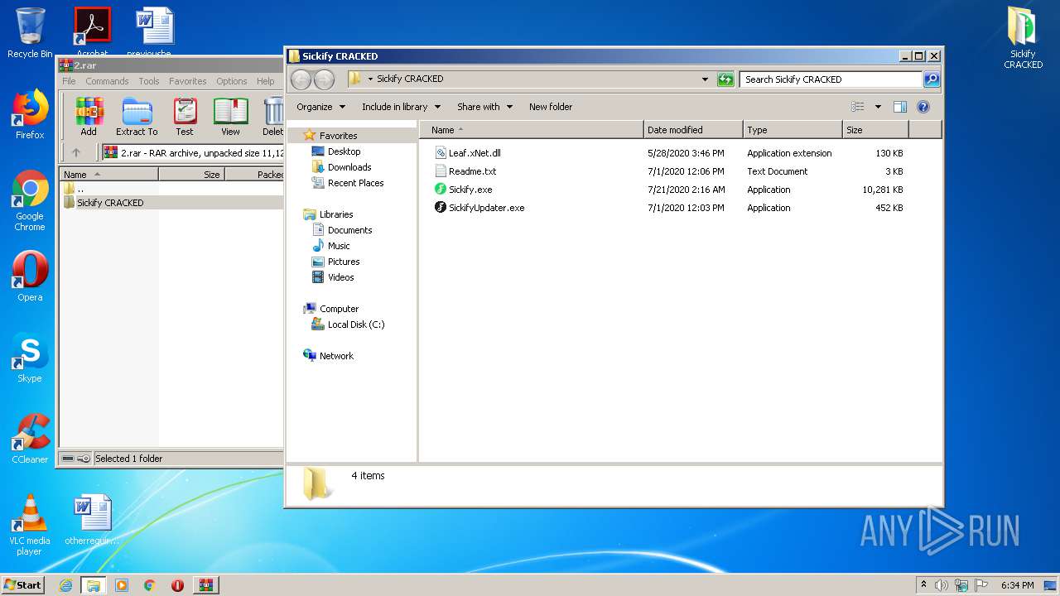Image resolution: width=1060 pixels, height=596 pixels.
Task: Select the Skype desktop shortcut
Action: (x=30, y=358)
